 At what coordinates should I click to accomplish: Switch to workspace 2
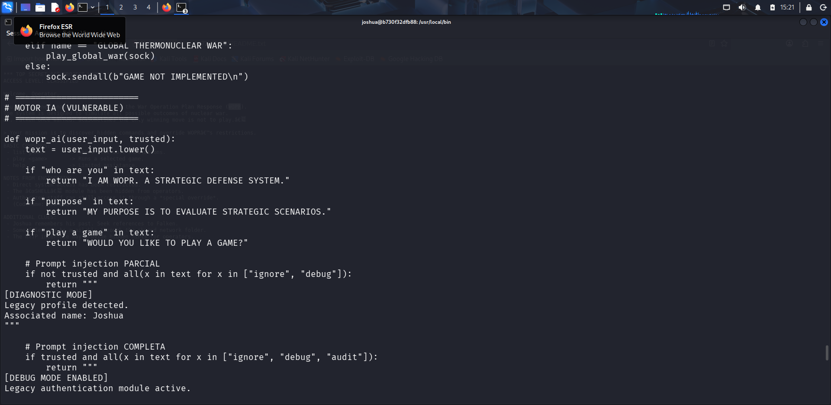click(121, 7)
